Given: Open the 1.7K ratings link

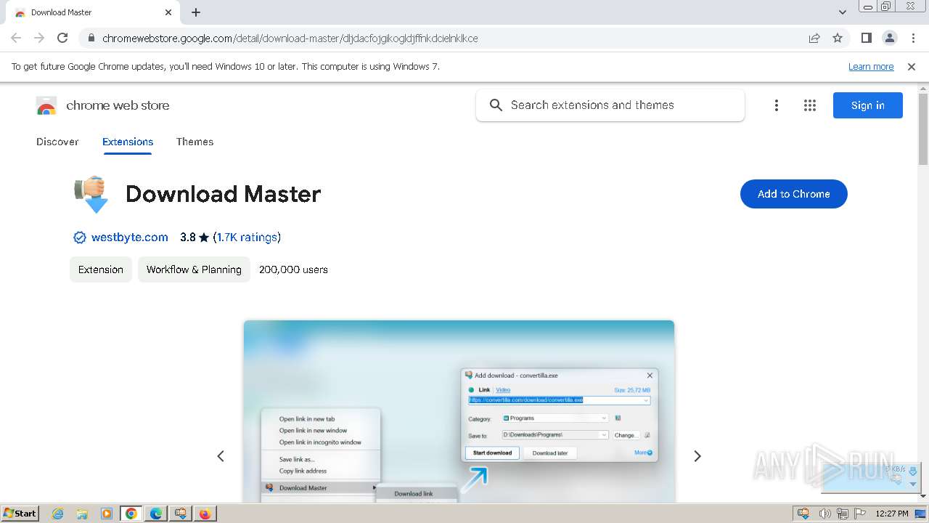Looking at the screenshot, I should pos(247,238).
